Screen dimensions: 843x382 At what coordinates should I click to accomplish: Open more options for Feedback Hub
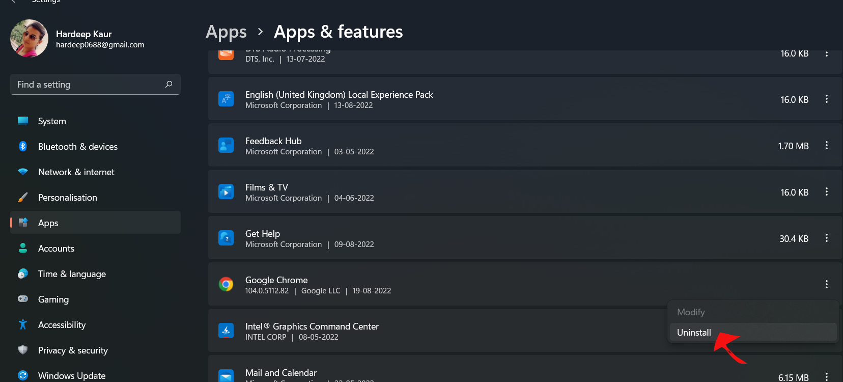click(827, 146)
